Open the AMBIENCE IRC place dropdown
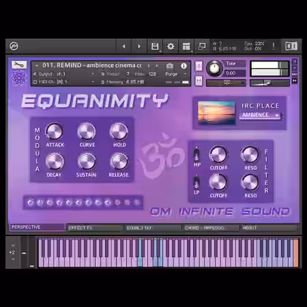 tap(261, 115)
